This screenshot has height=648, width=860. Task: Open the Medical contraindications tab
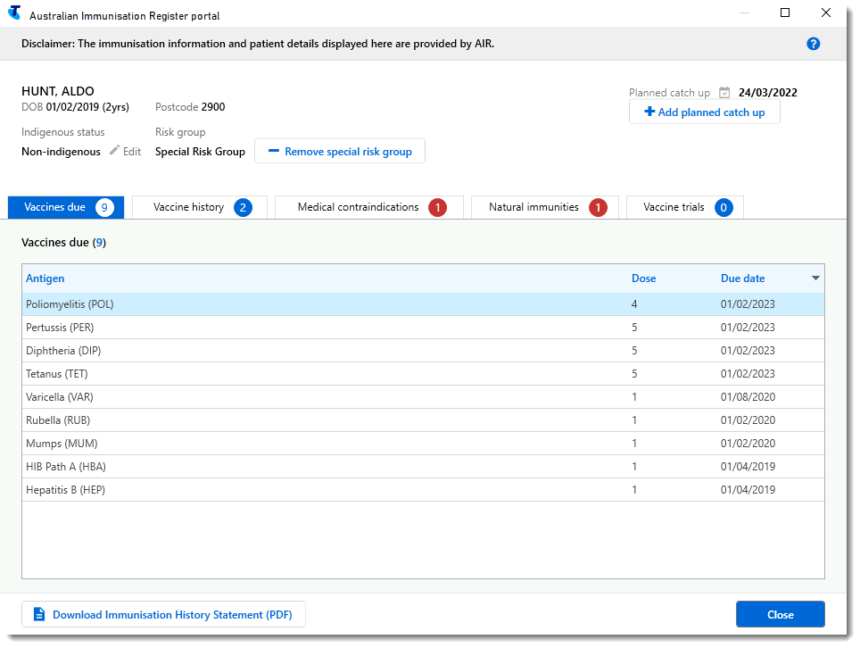point(369,207)
